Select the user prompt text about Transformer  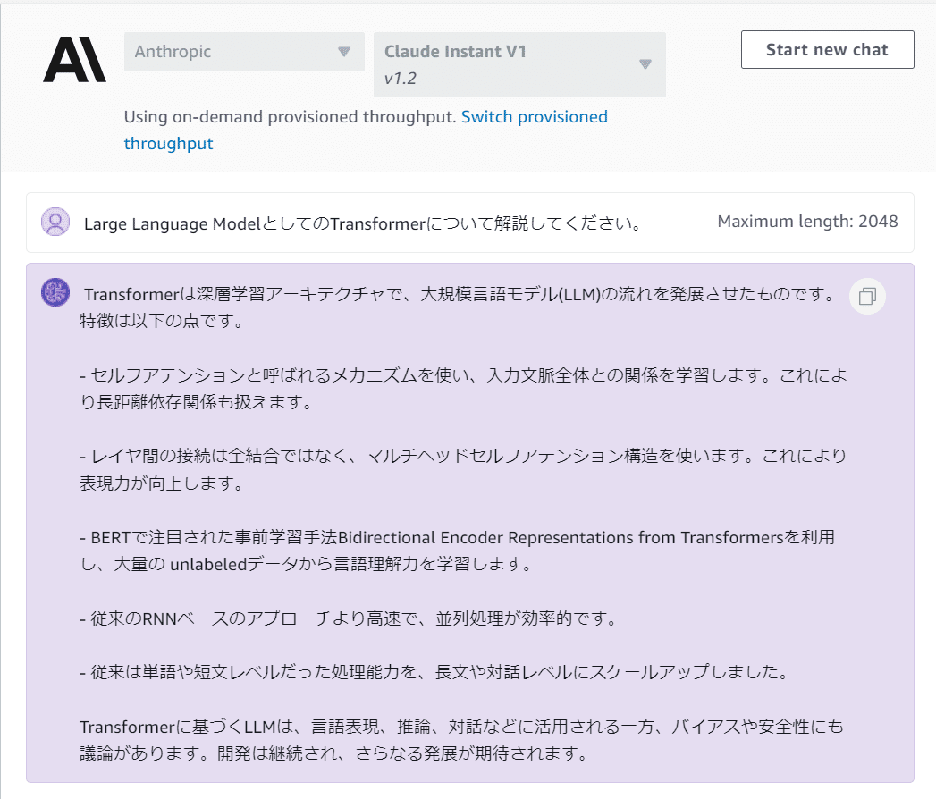pyautogui.click(x=362, y=223)
